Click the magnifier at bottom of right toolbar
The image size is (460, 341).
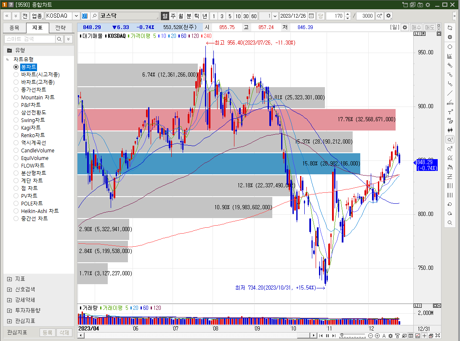pyautogui.click(x=450, y=223)
